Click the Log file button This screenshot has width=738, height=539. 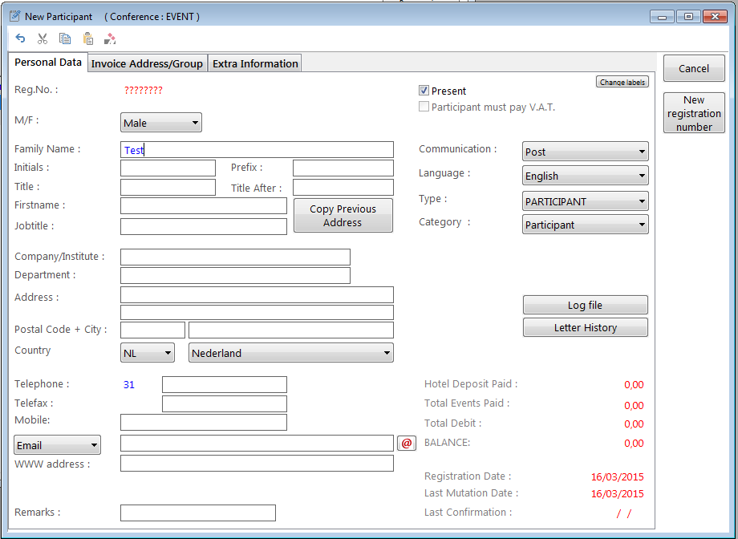(585, 305)
